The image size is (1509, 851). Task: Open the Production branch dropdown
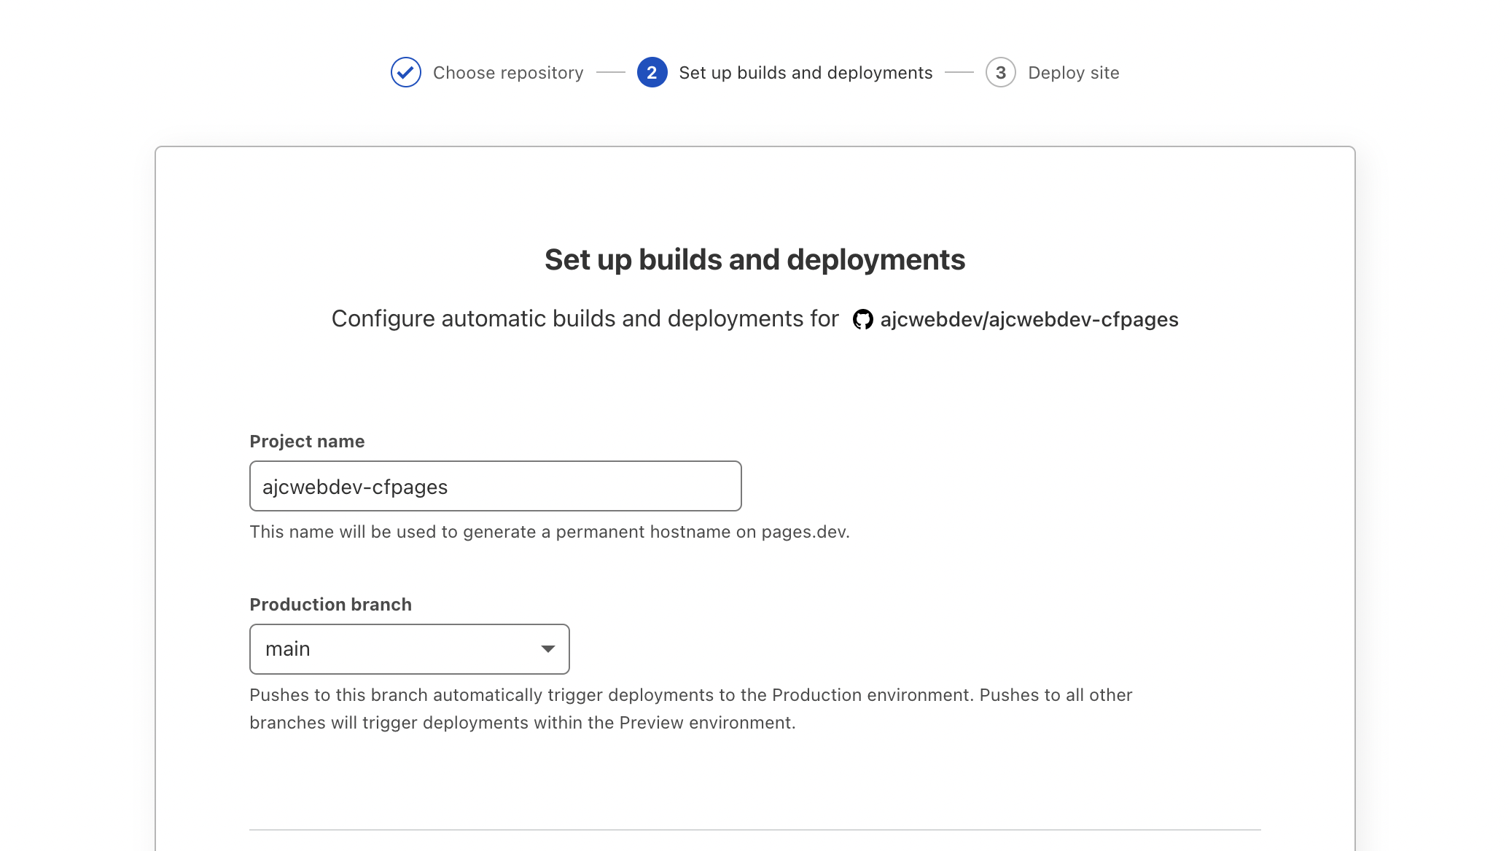pyautogui.click(x=409, y=648)
